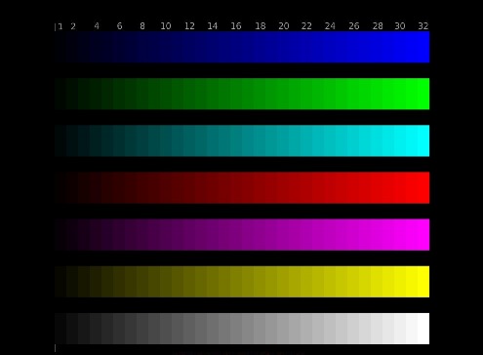
Task: Click the mid-gray swatch under step 16
Action: (236, 329)
